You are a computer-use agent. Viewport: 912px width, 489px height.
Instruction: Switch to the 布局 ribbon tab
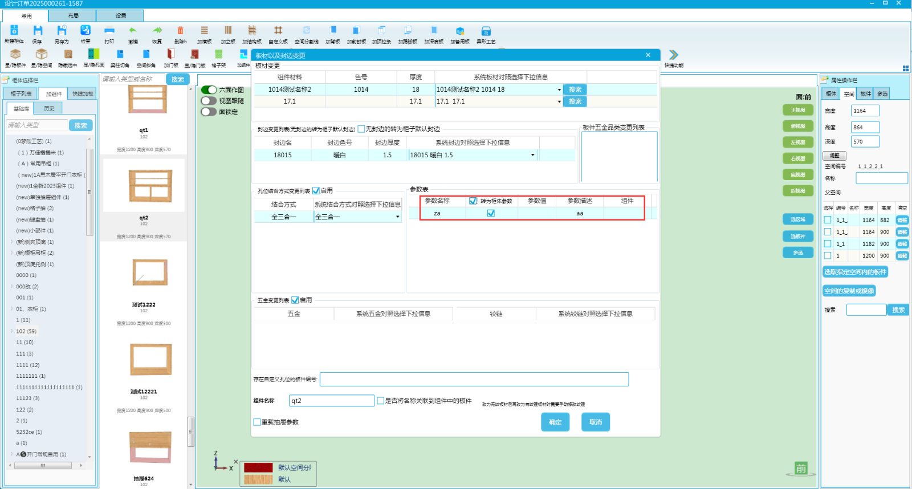(x=73, y=16)
